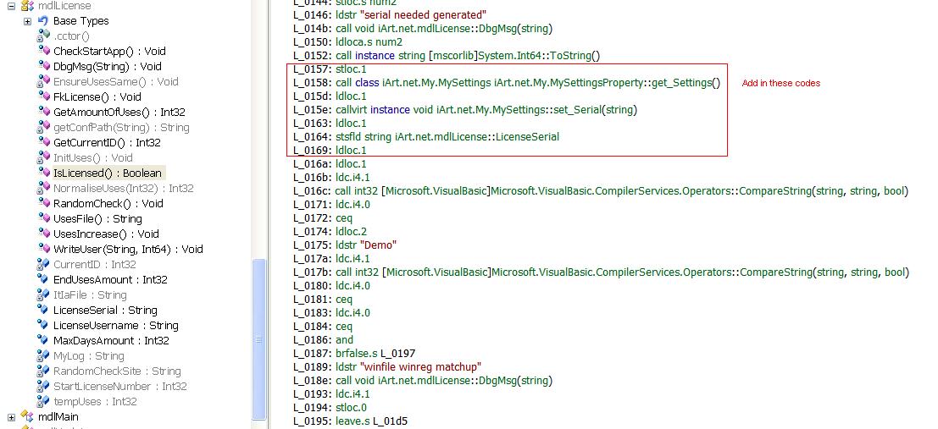Click the "Demo" string in L_0175

tap(378, 245)
